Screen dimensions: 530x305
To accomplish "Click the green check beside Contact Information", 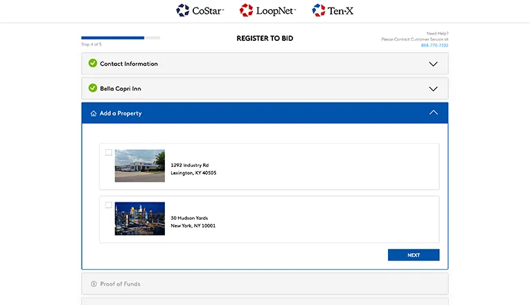I will pos(93,63).
